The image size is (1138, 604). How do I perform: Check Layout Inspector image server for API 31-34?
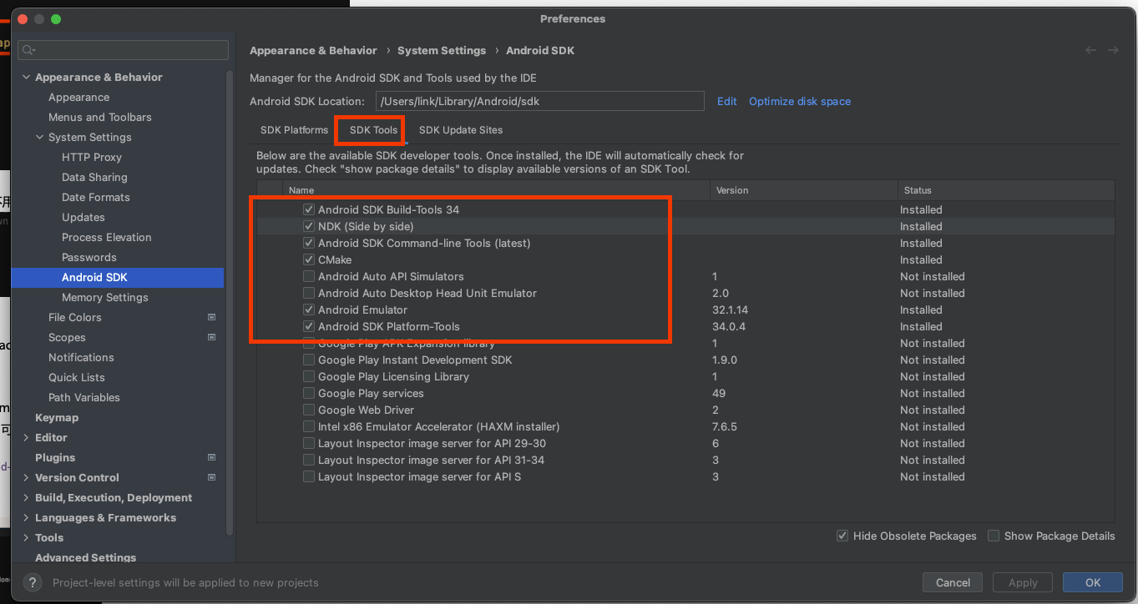309,460
